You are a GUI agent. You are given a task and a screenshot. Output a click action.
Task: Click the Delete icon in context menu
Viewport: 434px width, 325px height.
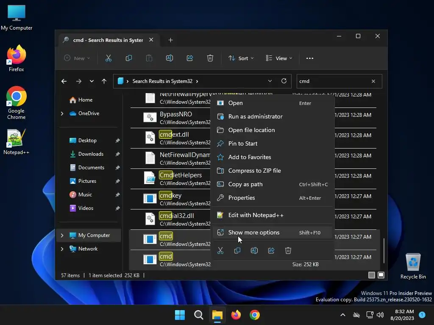288,251
